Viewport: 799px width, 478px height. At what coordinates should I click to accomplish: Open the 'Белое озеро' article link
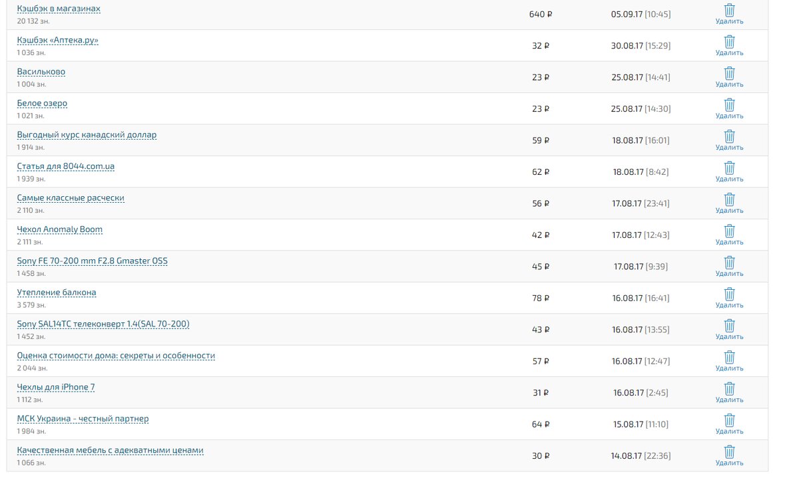tap(42, 104)
